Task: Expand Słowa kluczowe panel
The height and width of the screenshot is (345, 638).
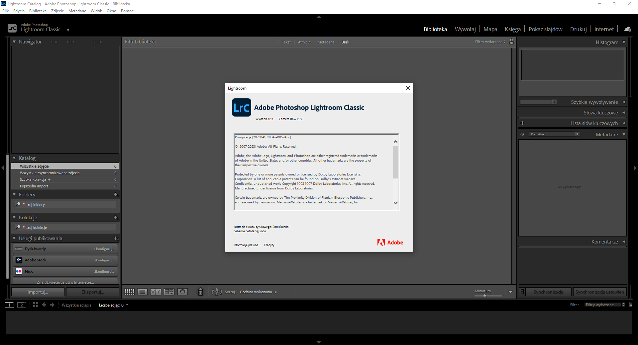Action: (x=624, y=112)
